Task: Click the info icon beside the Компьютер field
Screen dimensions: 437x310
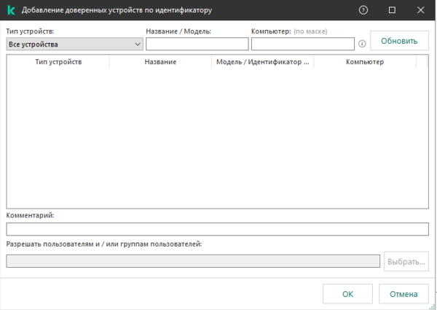Action: (362, 44)
